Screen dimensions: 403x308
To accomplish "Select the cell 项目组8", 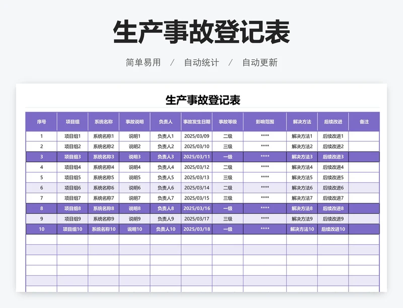I will (73, 209).
